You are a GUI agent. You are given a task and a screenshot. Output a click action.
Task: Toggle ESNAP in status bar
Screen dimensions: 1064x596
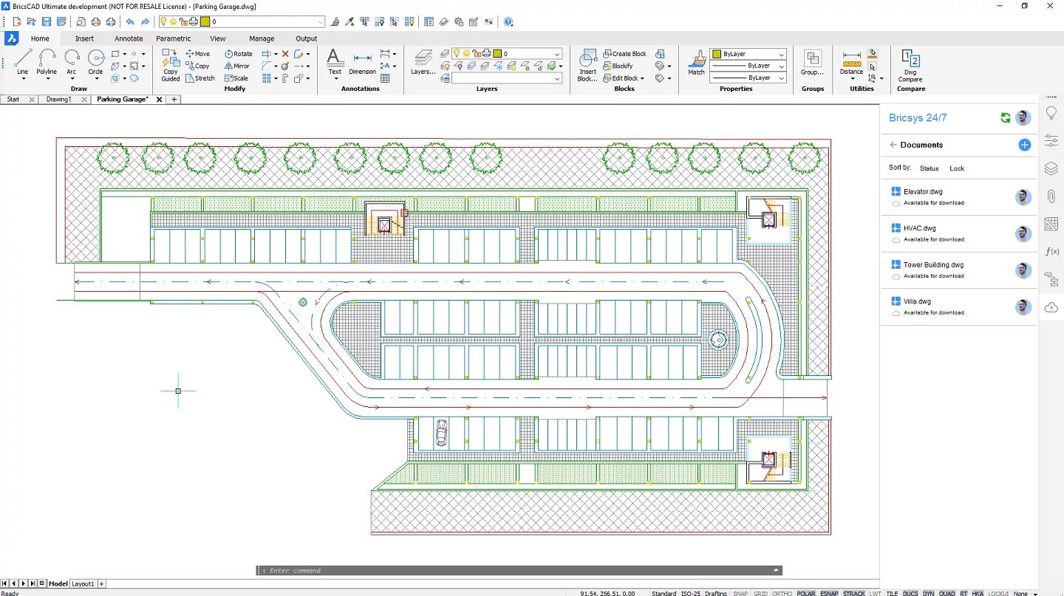(829, 593)
